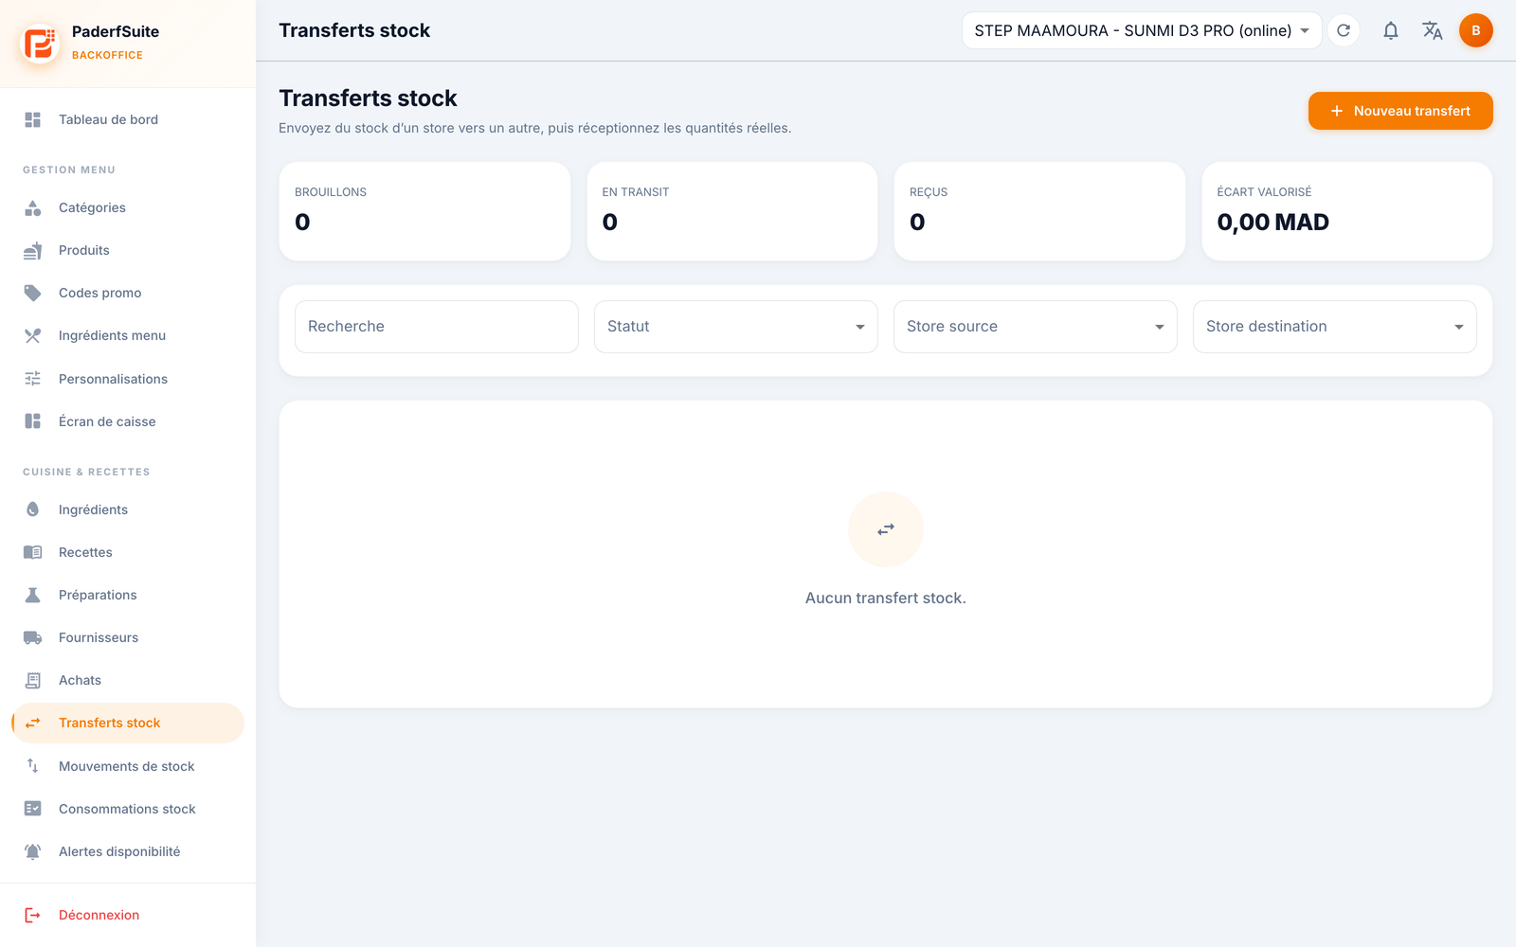Click the Achats receipt icon

33,680
